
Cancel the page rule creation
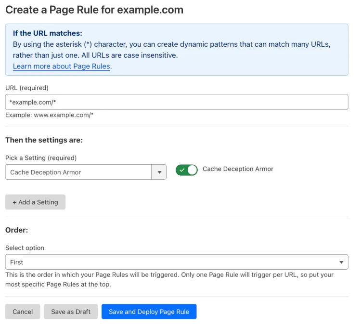click(23, 312)
